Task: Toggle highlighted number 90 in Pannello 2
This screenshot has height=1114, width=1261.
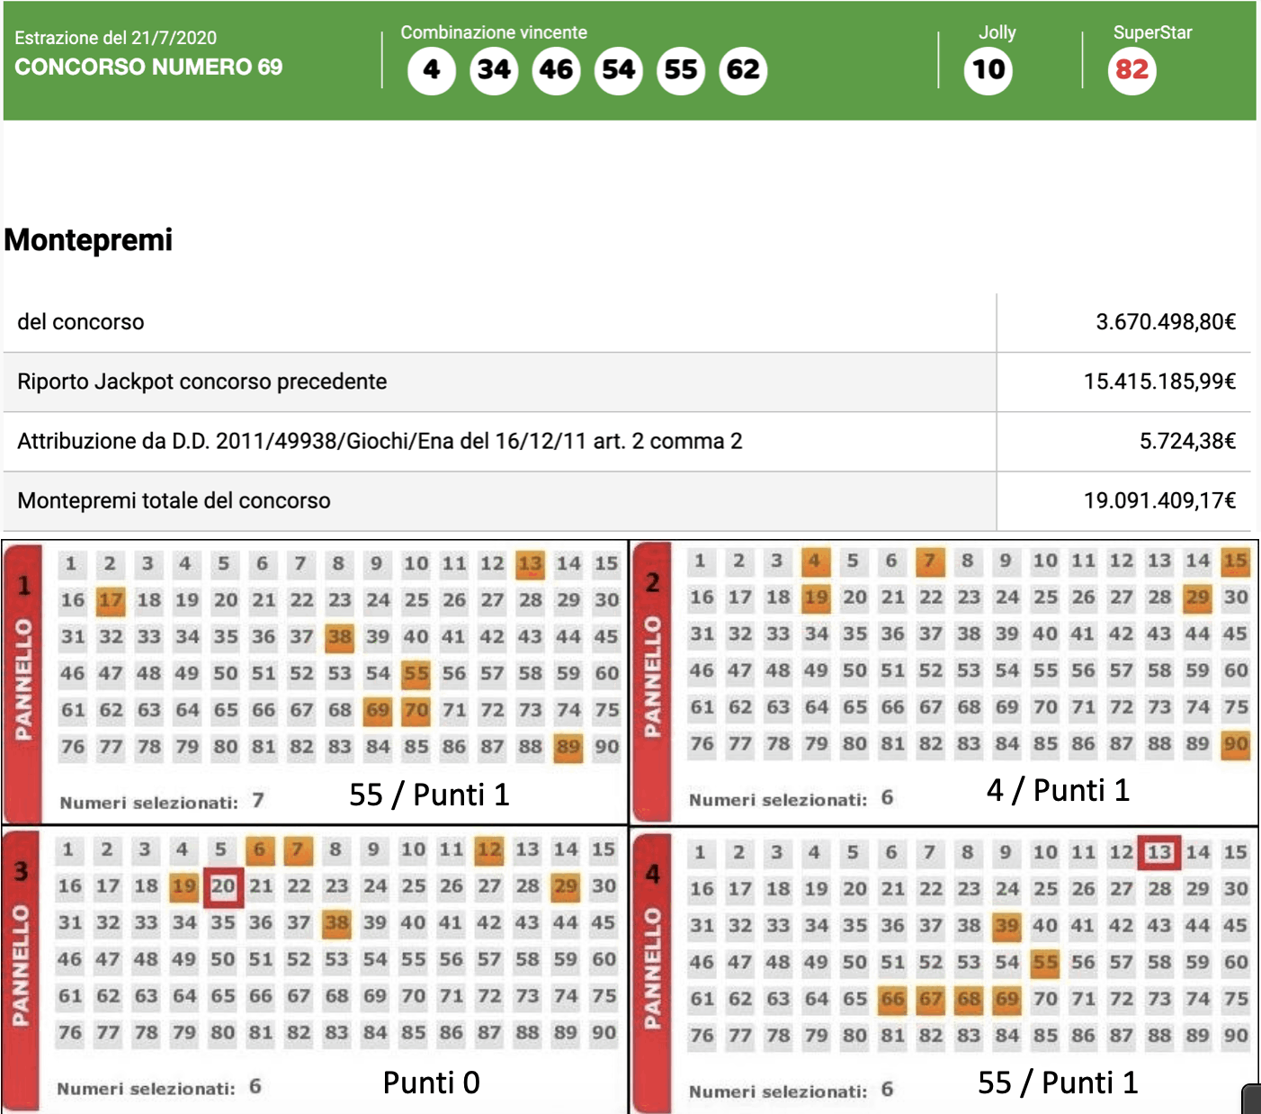Action: click(1235, 744)
